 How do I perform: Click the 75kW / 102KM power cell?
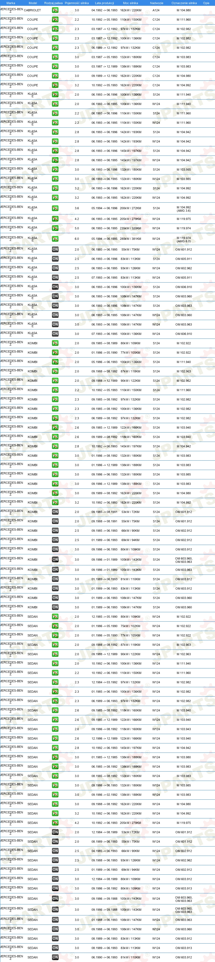click(130, 626)
